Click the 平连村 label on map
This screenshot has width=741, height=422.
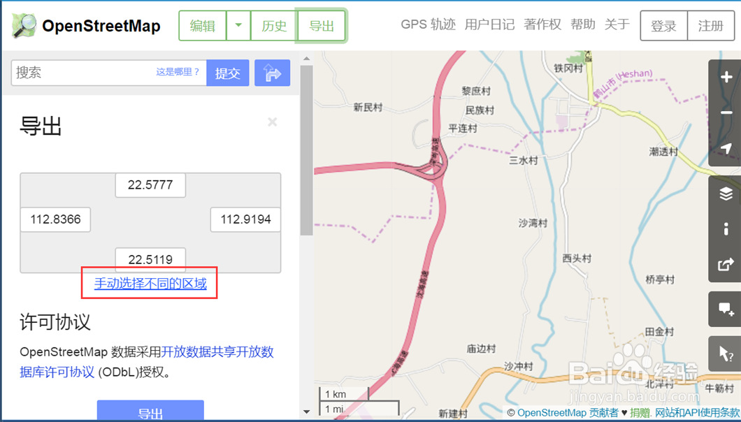tap(463, 128)
